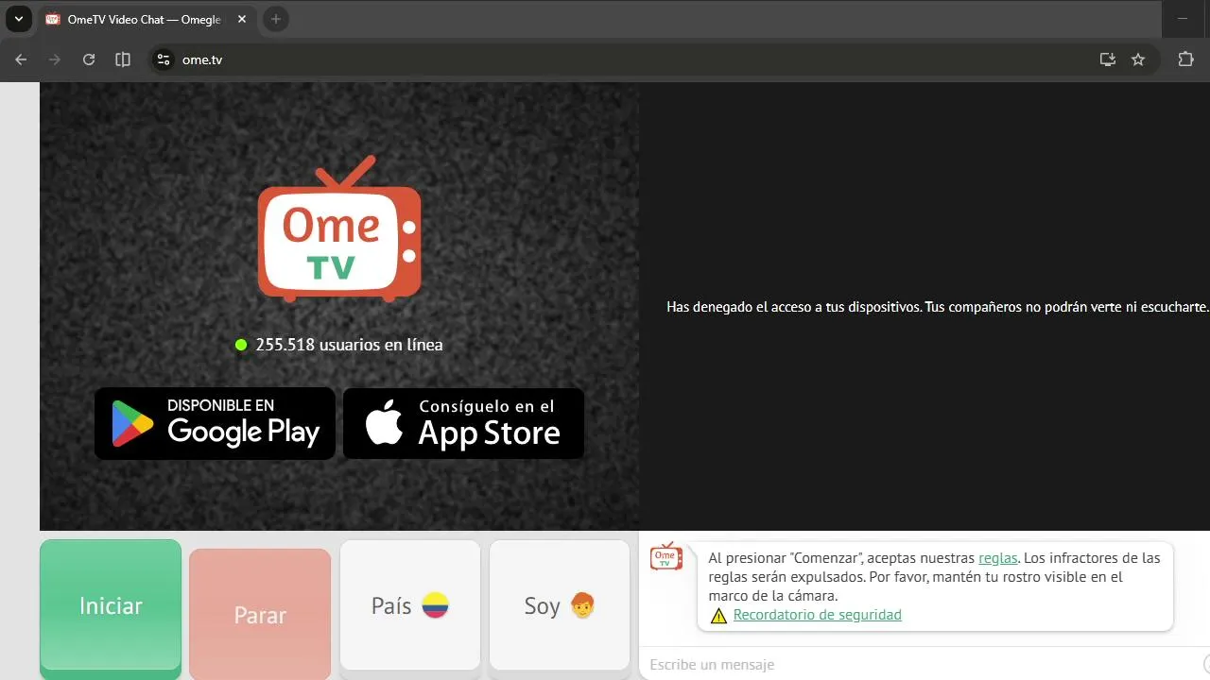Viewport: 1210px width, 680px height.
Task: Open the Google Play download badge
Action: [x=215, y=423]
